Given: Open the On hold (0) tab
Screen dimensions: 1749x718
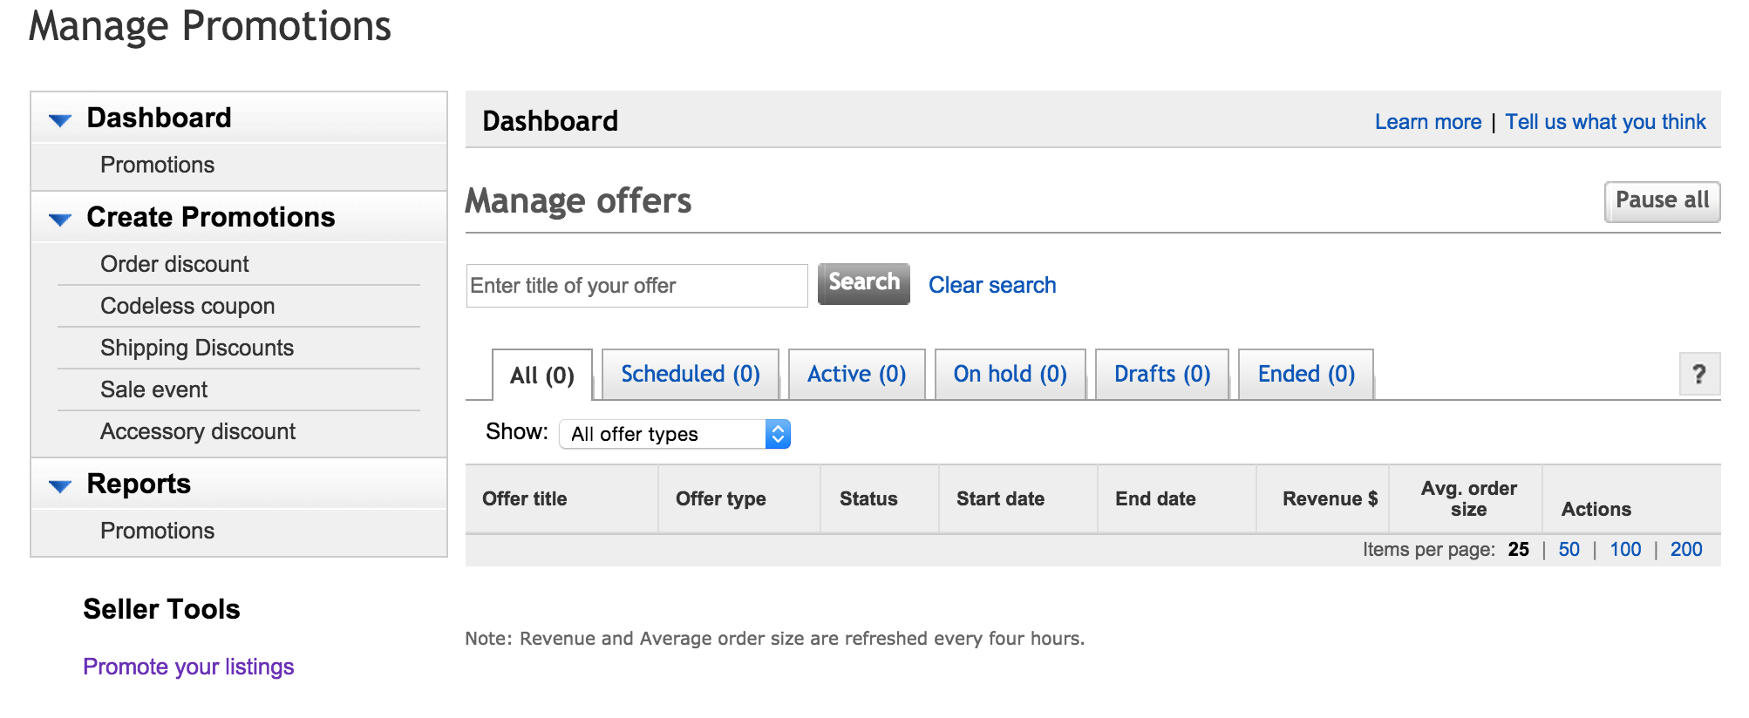Looking at the screenshot, I should 1010,374.
